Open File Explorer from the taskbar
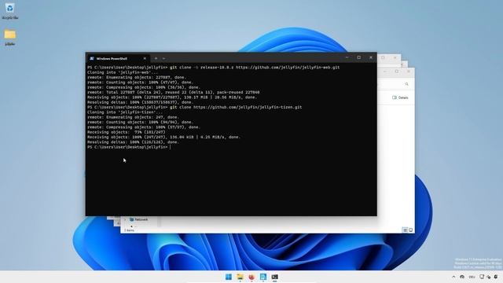Viewport: 503px width, 283px height. [x=240, y=277]
